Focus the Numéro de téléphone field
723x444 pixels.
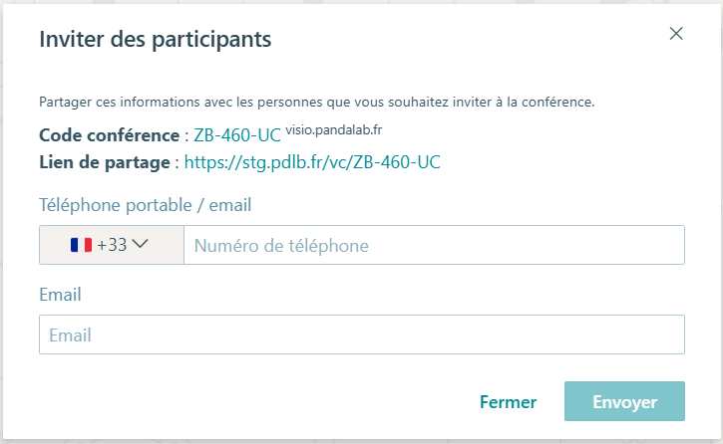[x=434, y=245]
